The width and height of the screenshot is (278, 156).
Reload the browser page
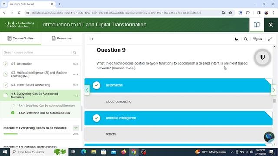[x=19, y=13]
